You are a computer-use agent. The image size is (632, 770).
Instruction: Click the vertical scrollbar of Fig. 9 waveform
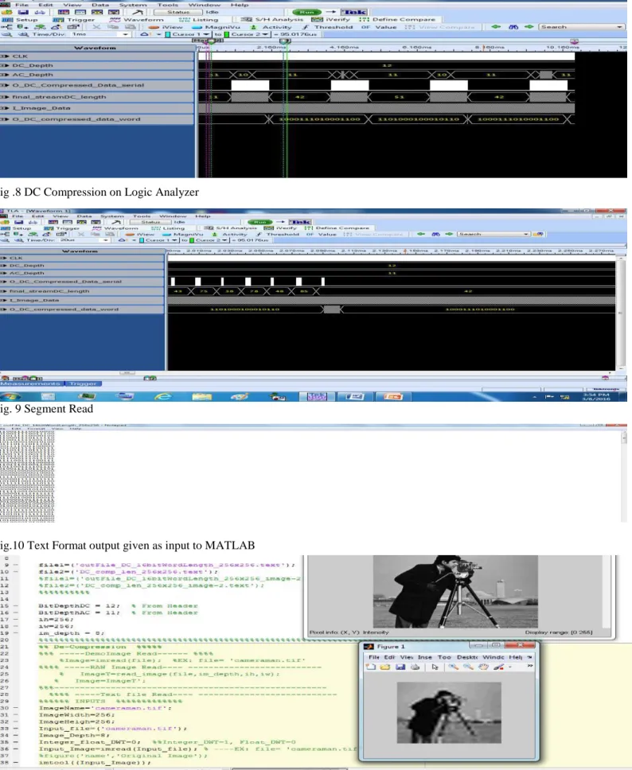point(620,313)
